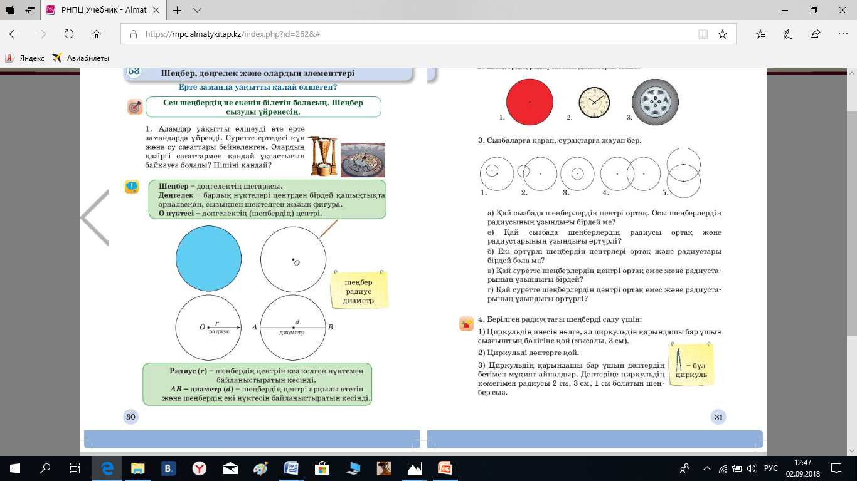This screenshot has height=481, width=857.
Task: Click page number 31
Action: point(719,417)
